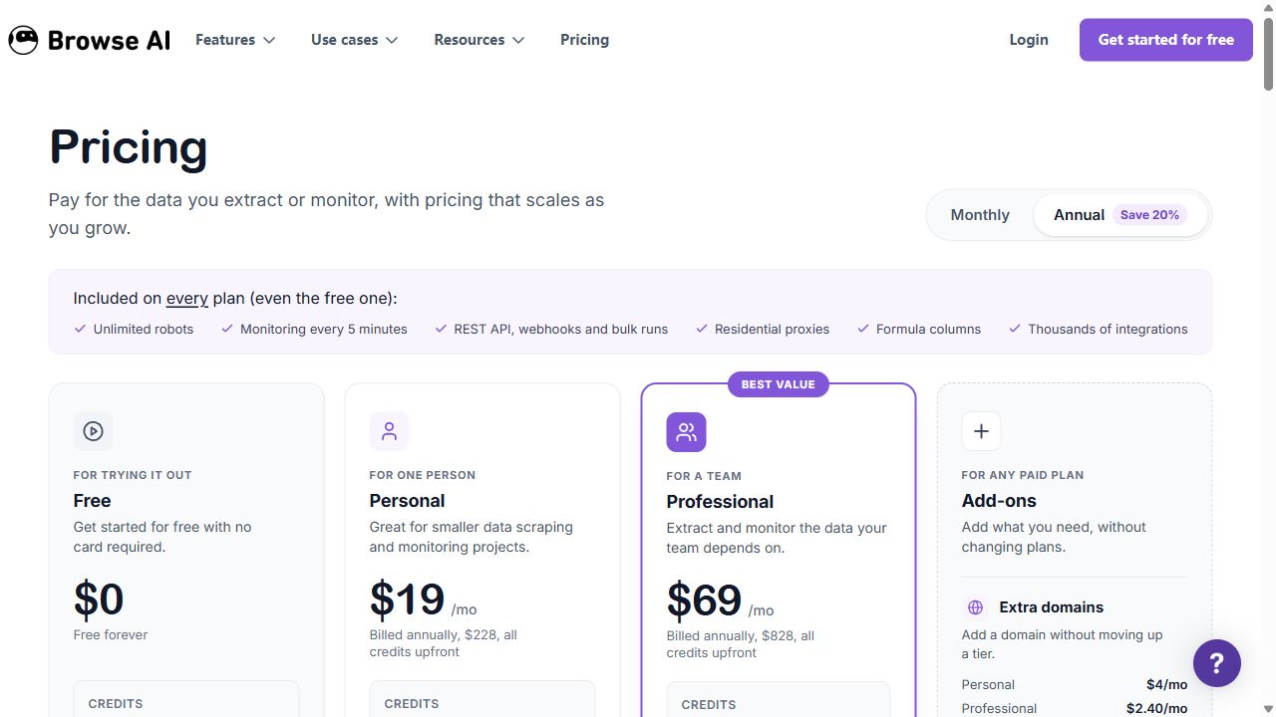The width and height of the screenshot is (1276, 717).
Task: Click the Save 20% badge
Action: click(x=1149, y=215)
